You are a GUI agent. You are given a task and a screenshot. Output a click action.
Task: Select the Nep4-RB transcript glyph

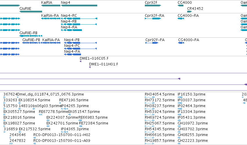(x=79, y=24)
